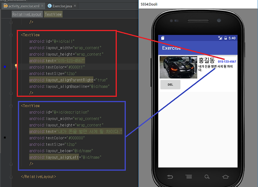Click the black #000000 gutter color swatch

click(5, 137)
